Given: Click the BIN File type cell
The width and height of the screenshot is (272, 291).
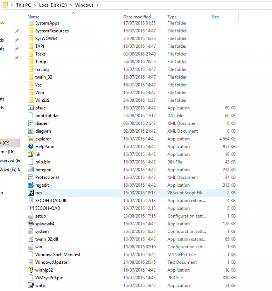Looking at the screenshot, I should pos(175,162).
